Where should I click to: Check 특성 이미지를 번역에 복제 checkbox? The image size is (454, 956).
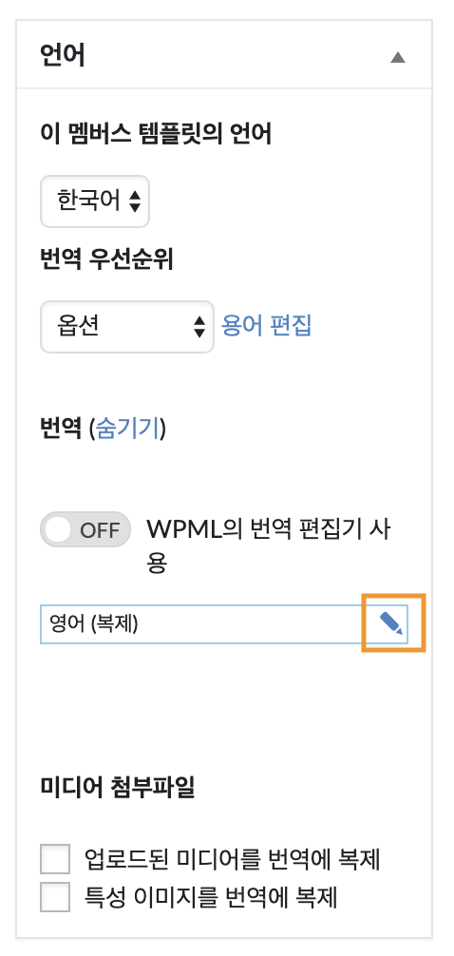pyautogui.click(x=55, y=897)
